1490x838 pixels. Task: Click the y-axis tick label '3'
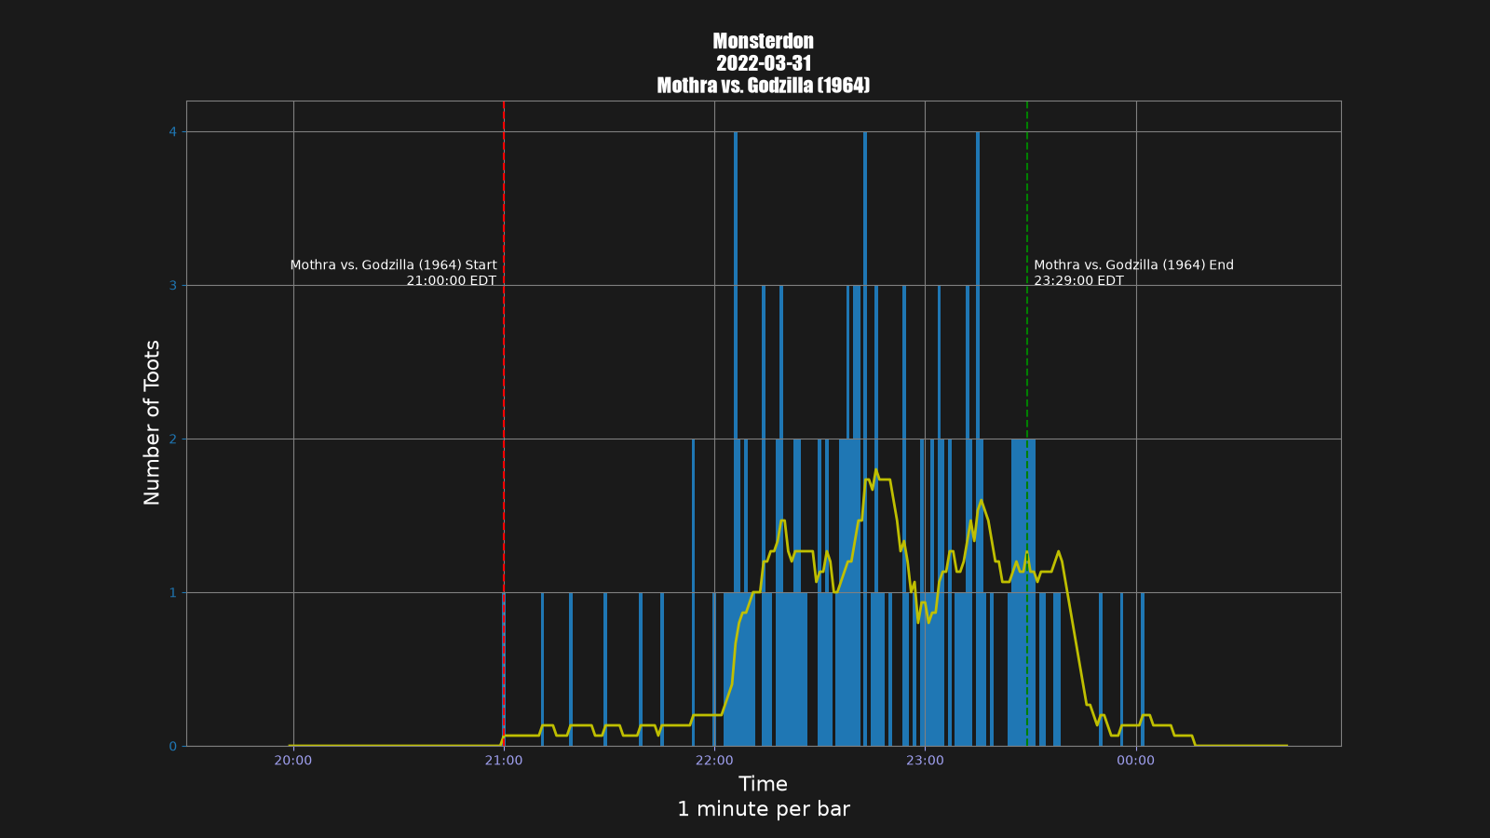click(172, 286)
